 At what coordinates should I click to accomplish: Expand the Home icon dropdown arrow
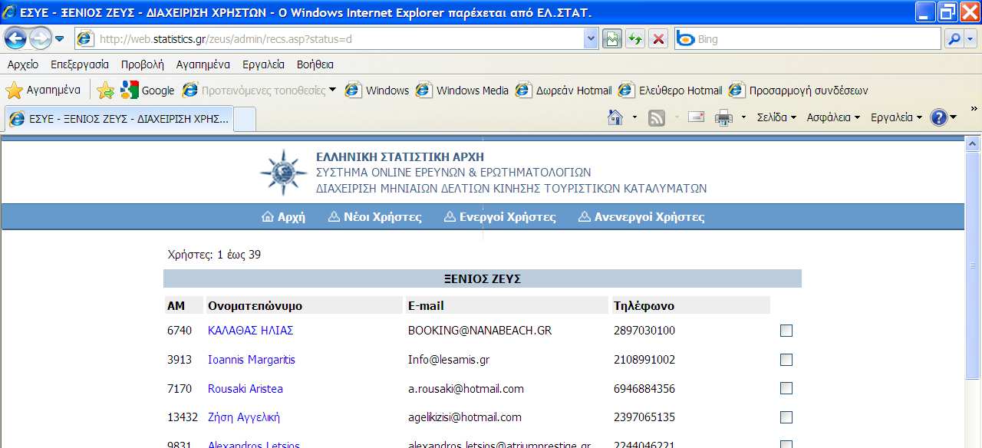634,117
